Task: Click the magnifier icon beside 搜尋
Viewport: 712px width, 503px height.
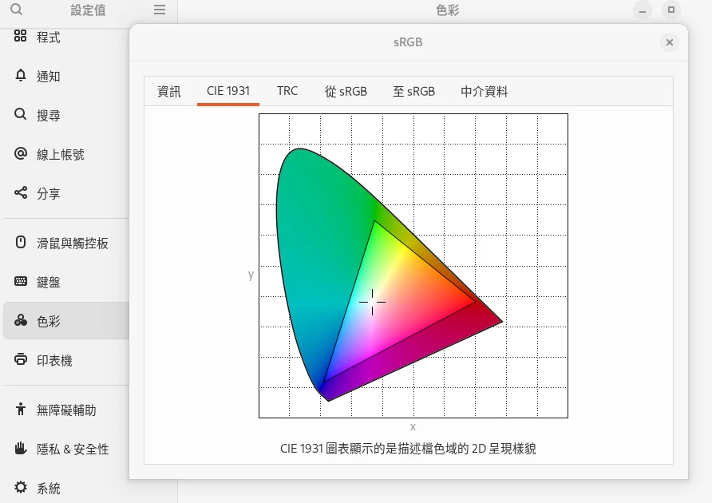Action: click(x=21, y=115)
